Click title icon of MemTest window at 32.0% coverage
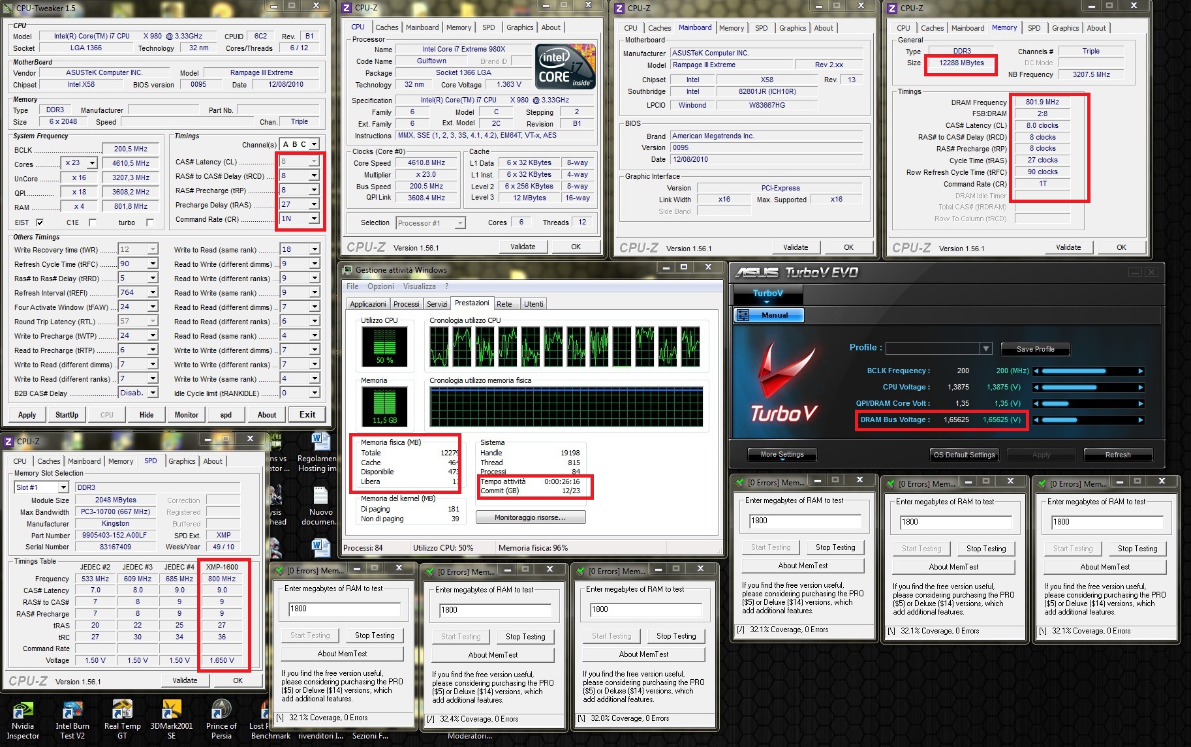This screenshot has width=1191, height=747. (580, 571)
